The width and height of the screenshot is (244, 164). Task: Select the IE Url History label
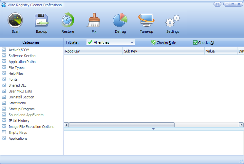pos(19,121)
